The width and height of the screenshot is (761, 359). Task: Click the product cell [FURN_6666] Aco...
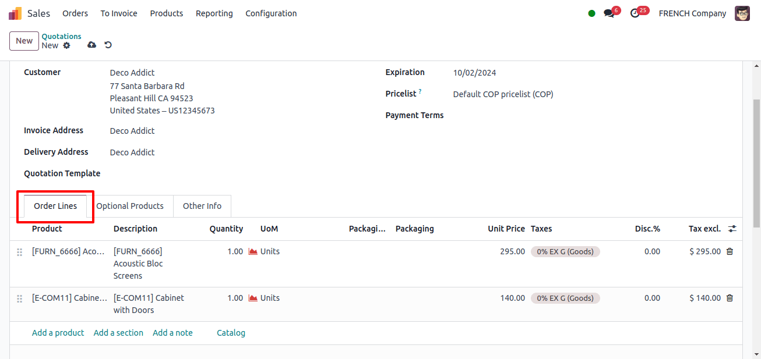pos(69,251)
